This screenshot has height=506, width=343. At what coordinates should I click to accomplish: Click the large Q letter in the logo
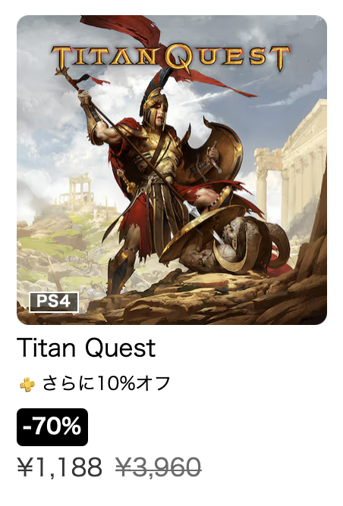(179, 58)
